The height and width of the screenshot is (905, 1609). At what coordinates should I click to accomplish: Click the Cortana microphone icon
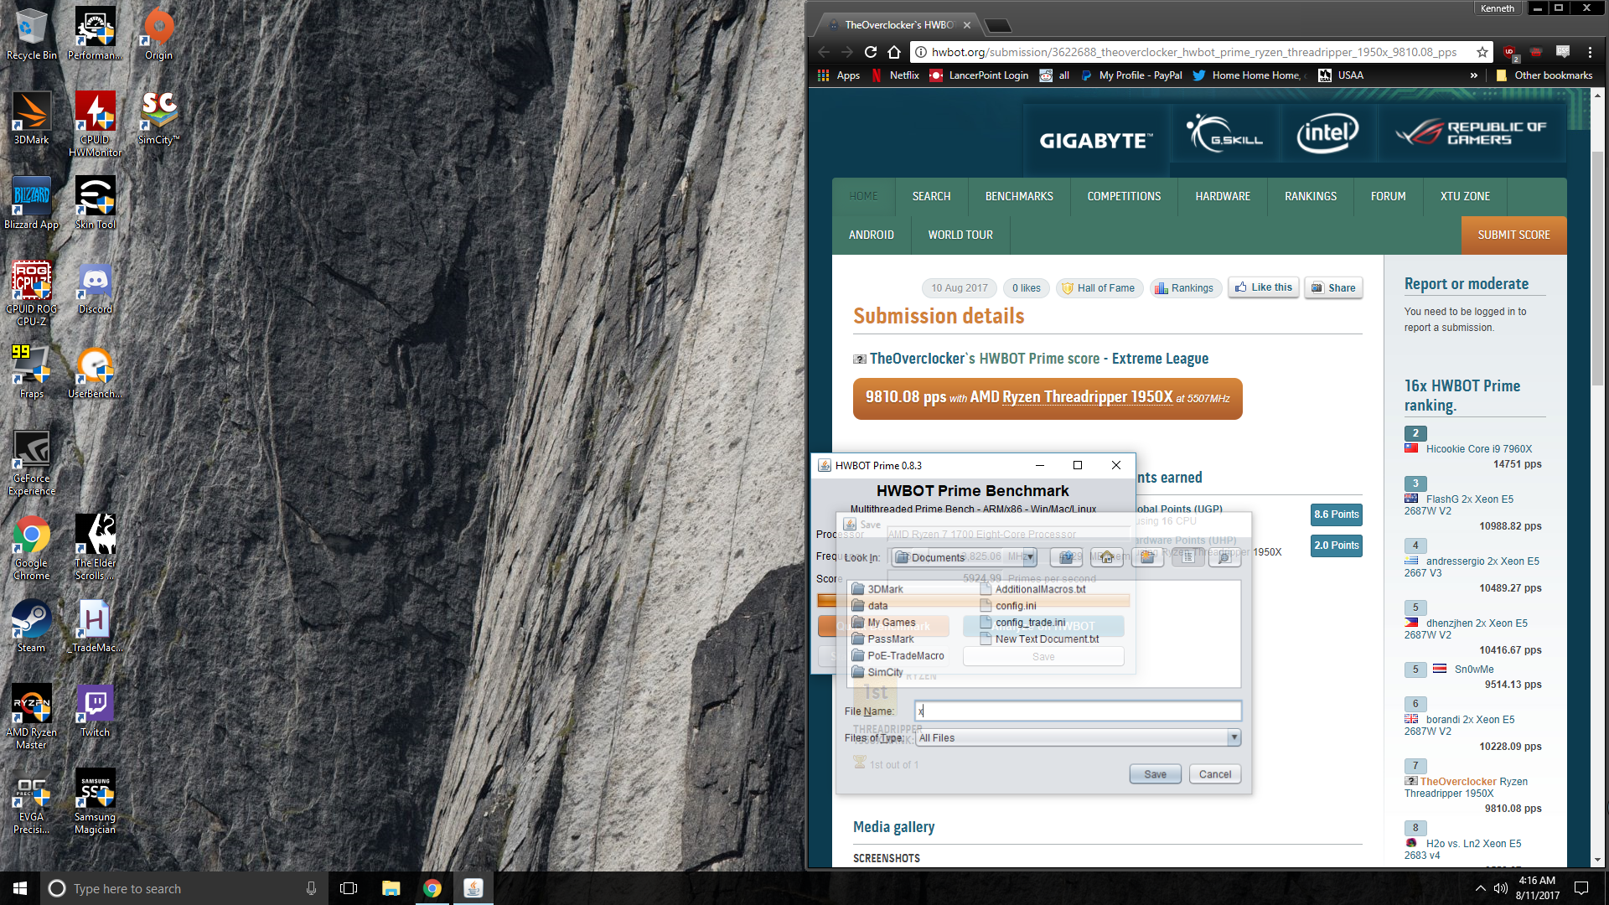pos(312,888)
